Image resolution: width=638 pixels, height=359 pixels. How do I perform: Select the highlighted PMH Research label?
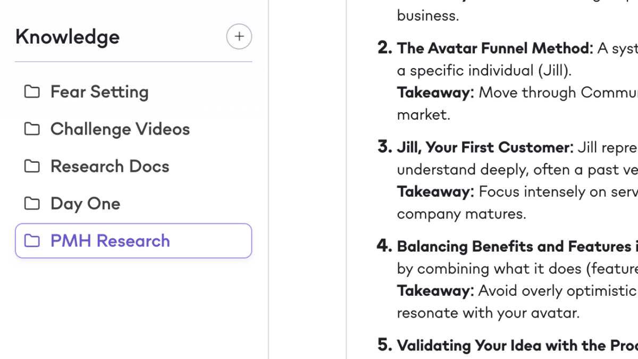(x=110, y=241)
